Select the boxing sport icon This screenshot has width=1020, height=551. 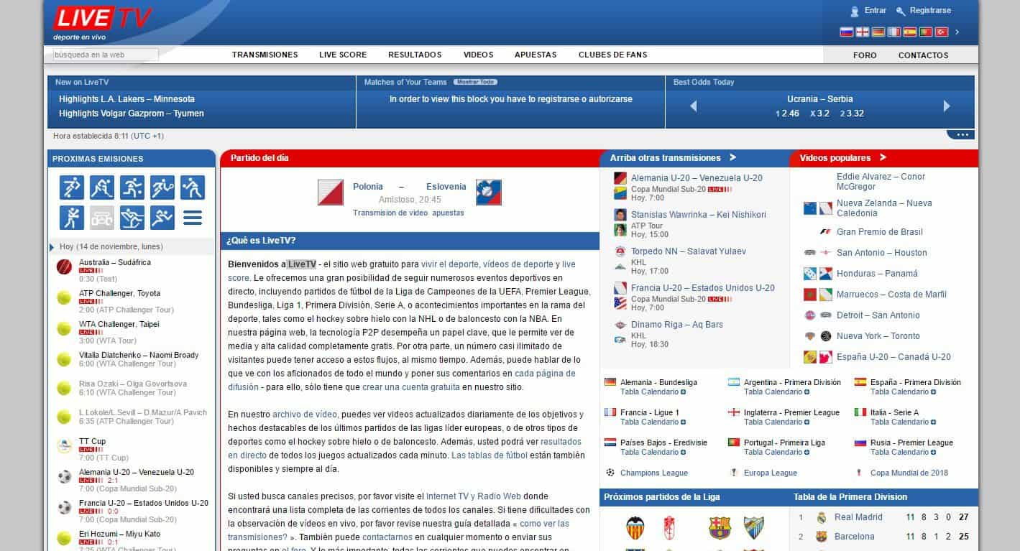(72, 218)
